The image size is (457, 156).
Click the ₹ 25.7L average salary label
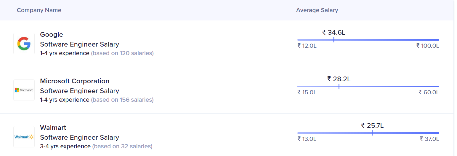pos(372,125)
